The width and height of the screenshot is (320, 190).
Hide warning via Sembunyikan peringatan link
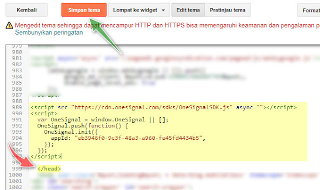(x=49, y=33)
